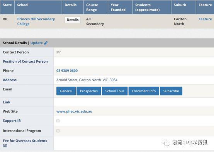Viewport: 214px width, 152px height.
Task: Sort by School column header
Action: pos(38,7)
